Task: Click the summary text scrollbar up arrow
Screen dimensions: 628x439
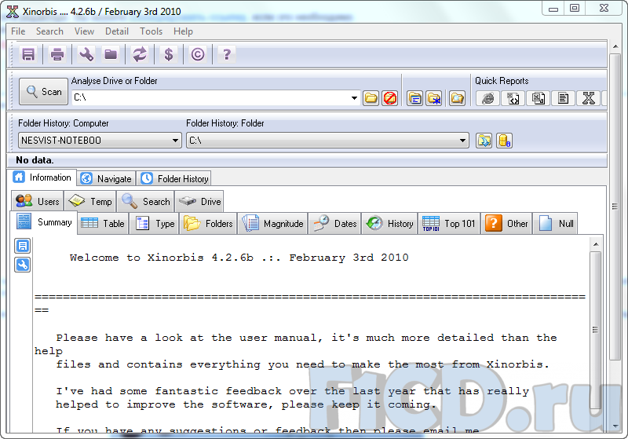Action: click(x=596, y=243)
